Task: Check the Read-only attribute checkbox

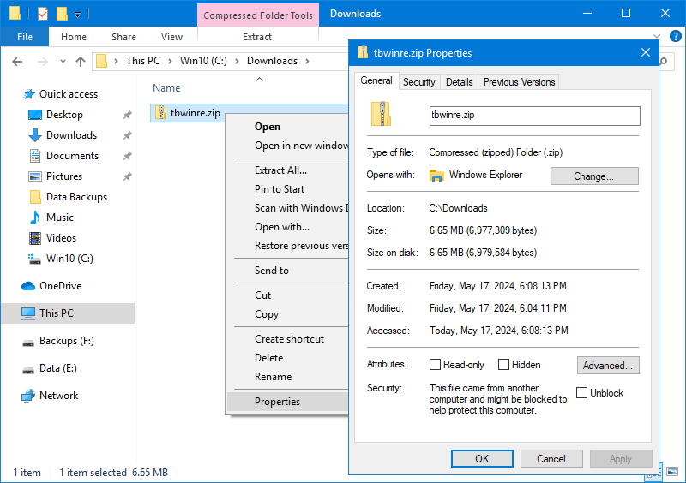Action: pyautogui.click(x=435, y=365)
